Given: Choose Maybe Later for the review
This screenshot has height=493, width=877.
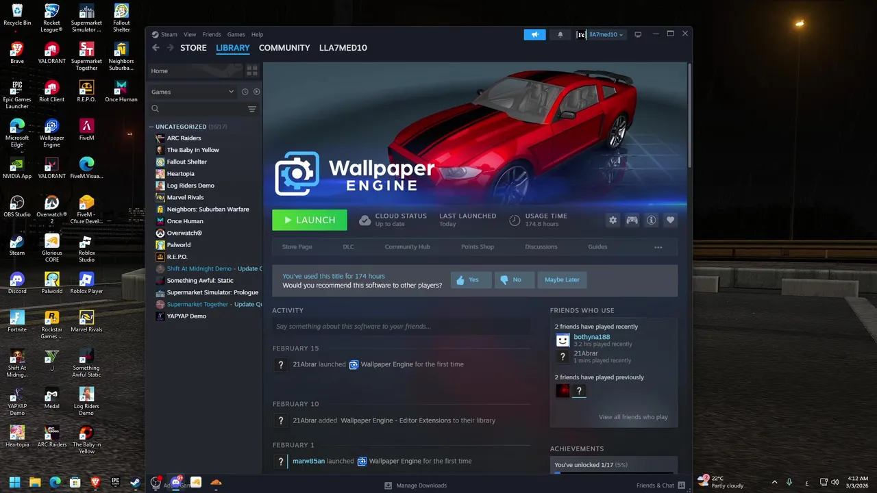Looking at the screenshot, I should (563, 279).
